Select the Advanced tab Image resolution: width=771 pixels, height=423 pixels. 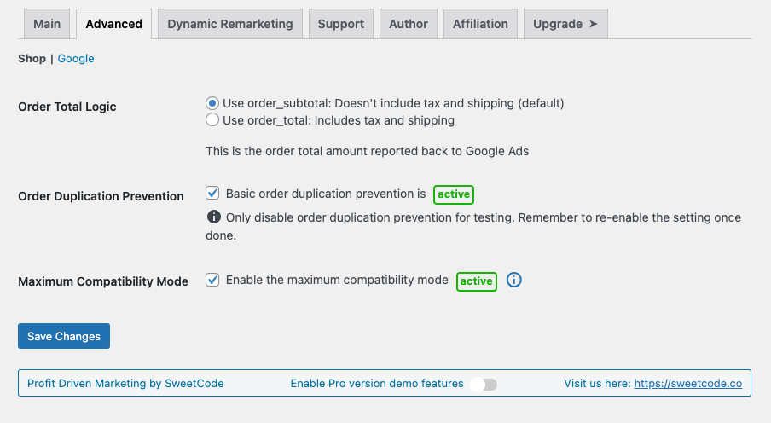113,24
